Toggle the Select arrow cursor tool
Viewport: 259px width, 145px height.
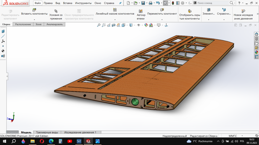click(x=165, y=3)
